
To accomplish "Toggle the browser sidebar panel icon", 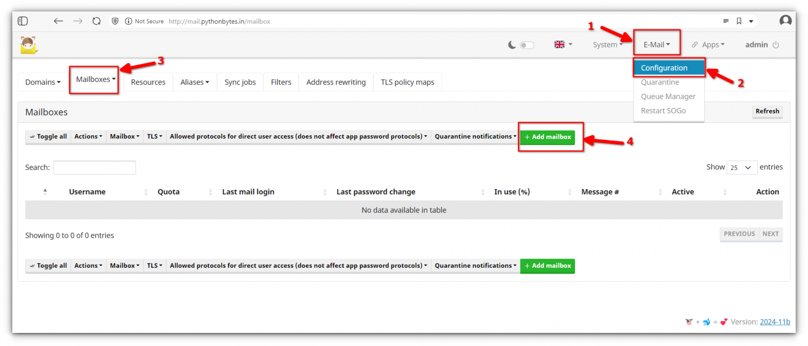I will click(x=23, y=21).
